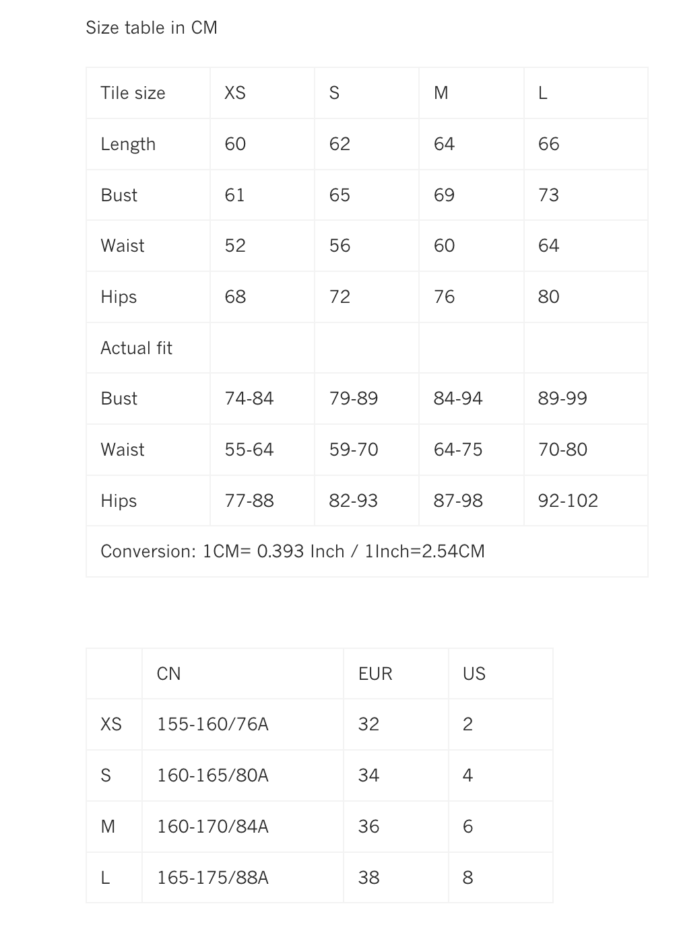Viewport: 679px width, 937px height.
Task: Click CN size "160-170/84A"
Action: tap(213, 827)
